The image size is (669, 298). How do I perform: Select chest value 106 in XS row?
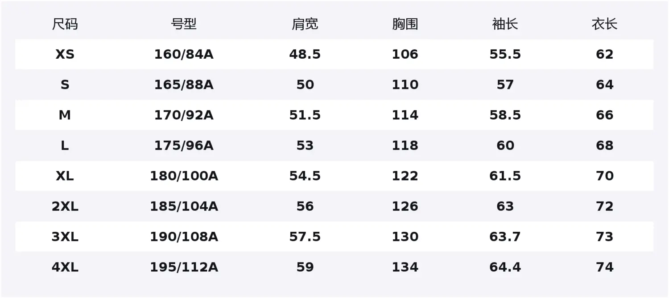(405, 54)
